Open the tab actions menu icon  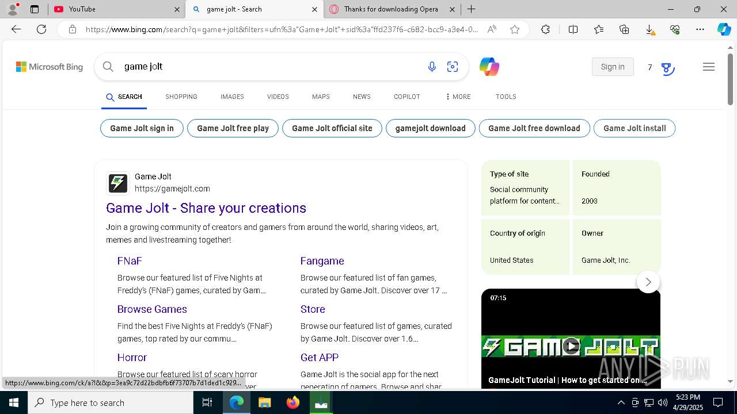[x=35, y=9]
